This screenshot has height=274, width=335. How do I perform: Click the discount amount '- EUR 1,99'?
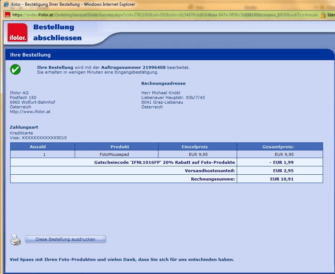pyautogui.click(x=281, y=162)
